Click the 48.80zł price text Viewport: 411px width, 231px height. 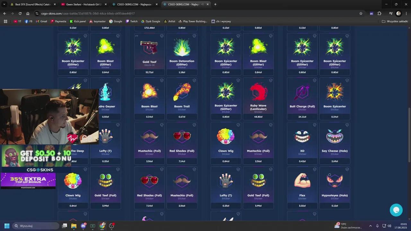[258, 117]
